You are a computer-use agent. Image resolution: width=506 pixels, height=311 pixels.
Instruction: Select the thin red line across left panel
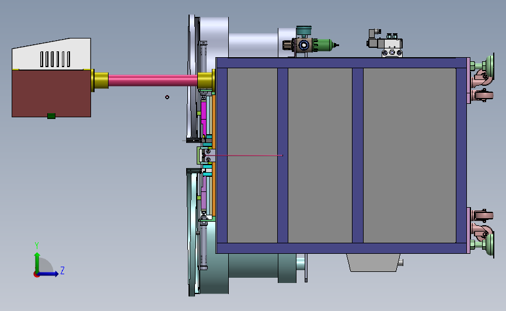[243, 155]
